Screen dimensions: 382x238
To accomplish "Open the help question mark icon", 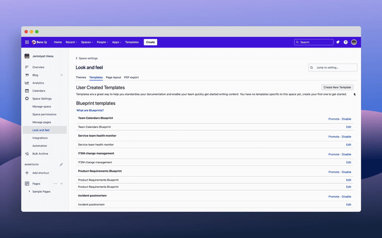I will pos(345,42).
